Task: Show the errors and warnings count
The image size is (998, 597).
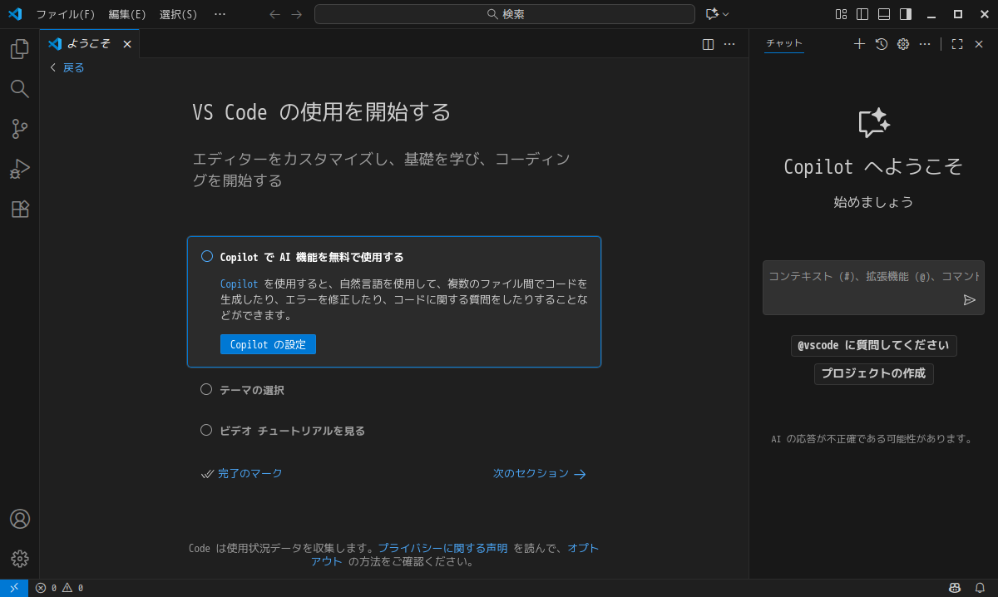Action: [x=59, y=588]
